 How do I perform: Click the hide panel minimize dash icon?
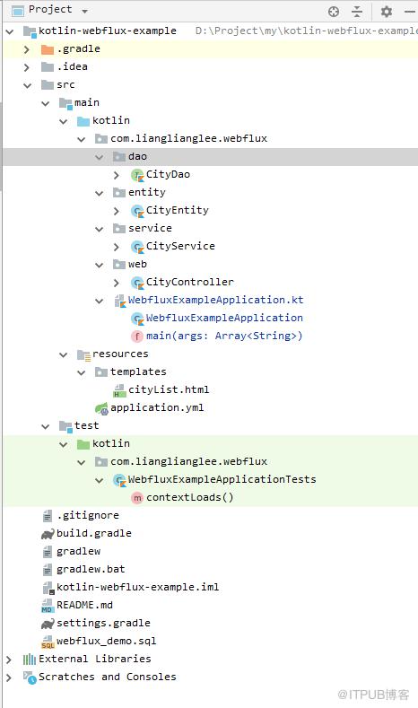click(410, 12)
